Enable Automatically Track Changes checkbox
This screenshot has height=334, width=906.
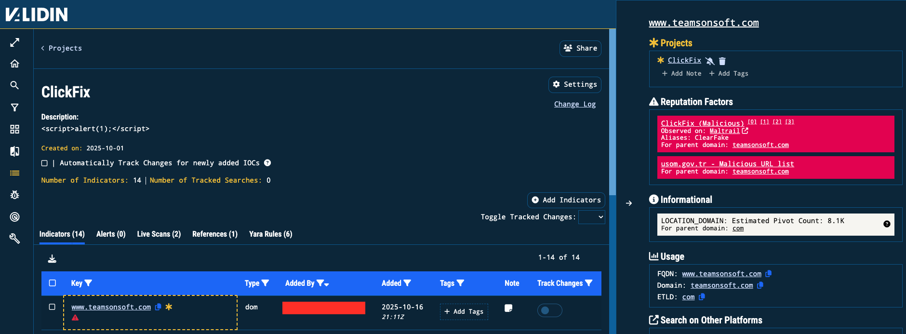tap(44, 163)
